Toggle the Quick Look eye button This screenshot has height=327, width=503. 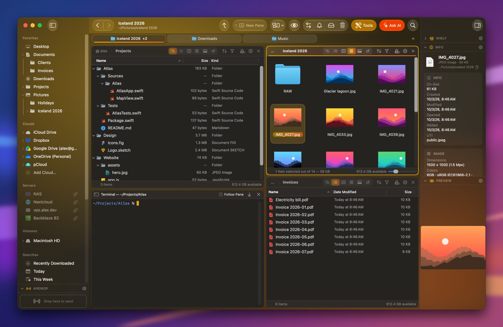(x=294, y=25)
